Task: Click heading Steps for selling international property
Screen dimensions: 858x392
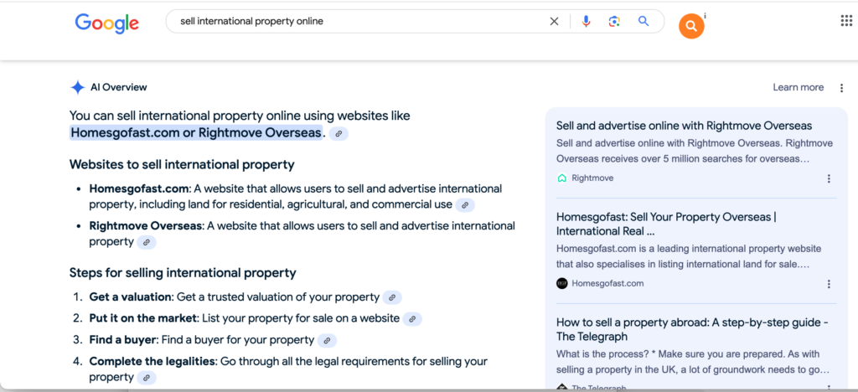Action: click(183, 273)
